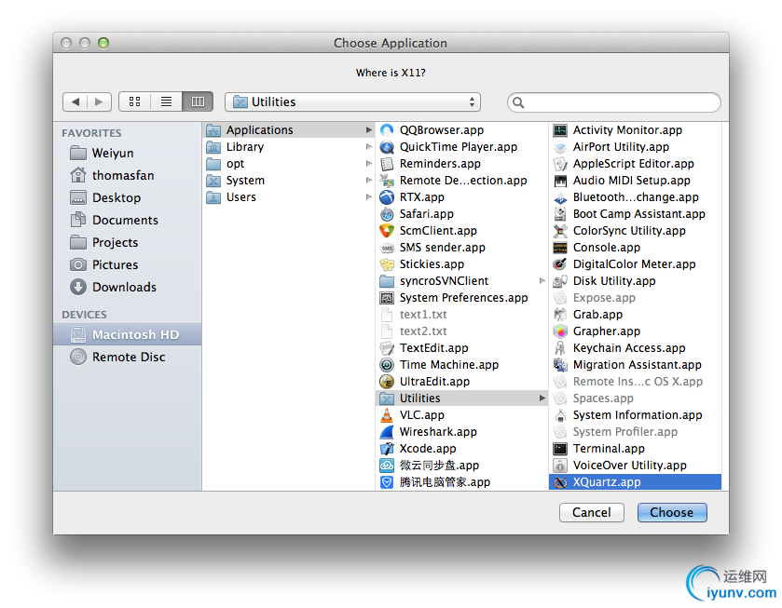Click the Choose button
The height and width of the screenshot is (608, 782).
672,512
